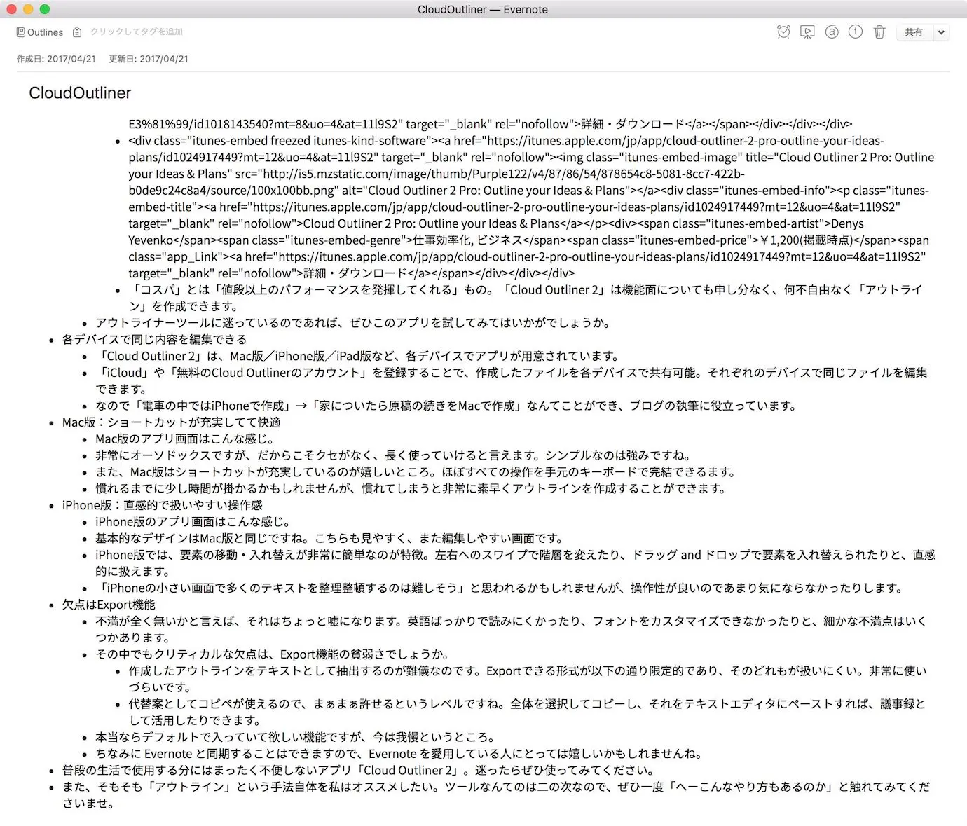
Task: Click the line starting iPhone版では、要素の移動
Action: click(516, 563)
